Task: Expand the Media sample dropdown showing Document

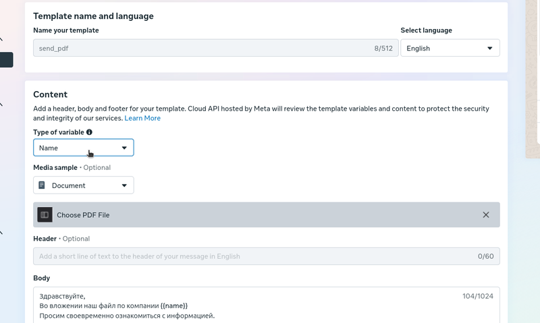Action: 83,185
